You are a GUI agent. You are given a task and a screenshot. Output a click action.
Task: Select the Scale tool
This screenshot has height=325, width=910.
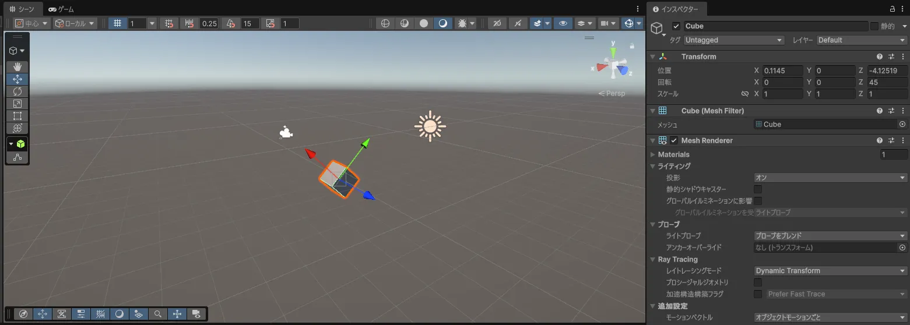point(17,104)
